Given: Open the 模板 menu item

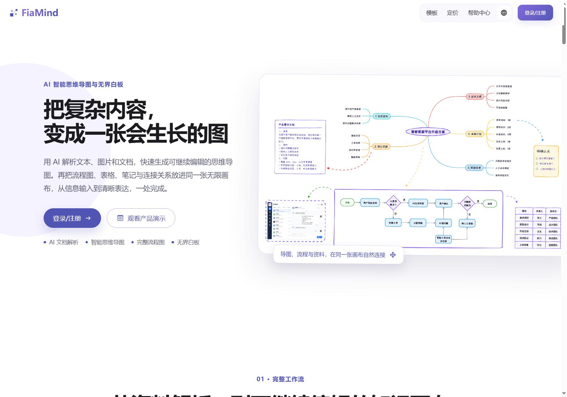Looking at the screenshot, I should click(x=431, y=13).
